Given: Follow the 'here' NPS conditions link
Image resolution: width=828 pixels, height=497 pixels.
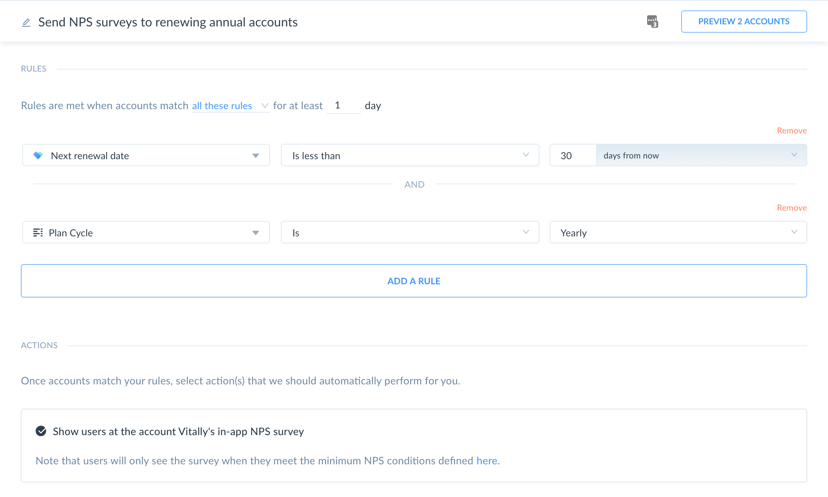Looking at the screenshot, I should (487, 461).
